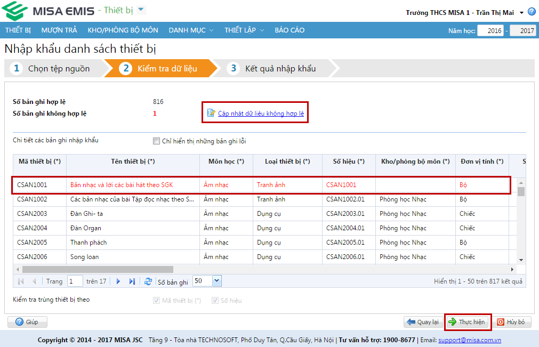Go to the first page of records
The width and height of the screenshot is (539, 347).
pyautogui.click(x=21, y=281)
